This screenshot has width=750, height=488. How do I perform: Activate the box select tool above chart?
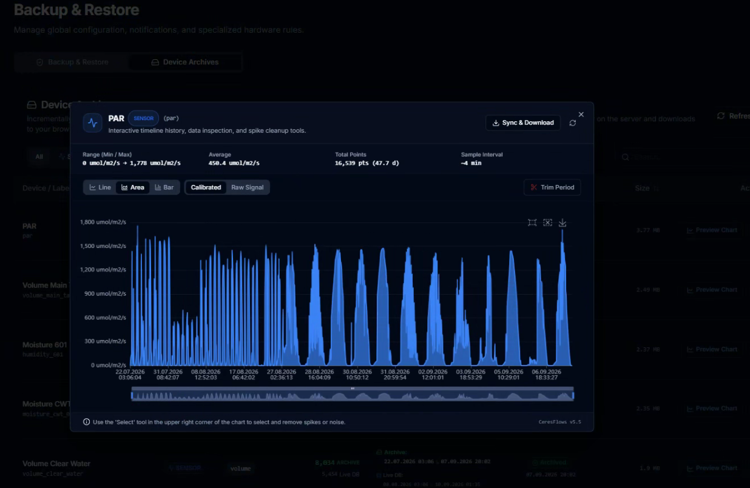(x=532, y=222)
